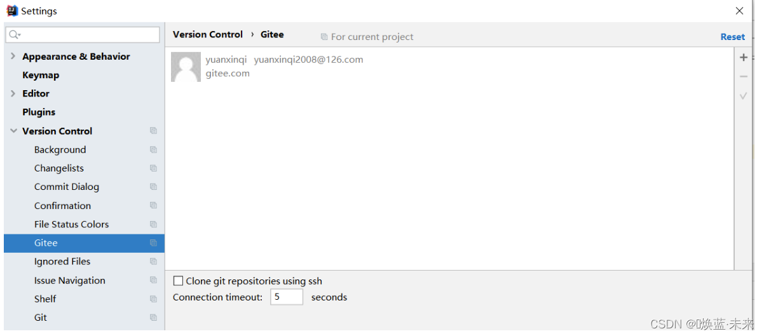764x336 pixels.
Task: Expand the Editor settings section
Action: pos(13,93)
